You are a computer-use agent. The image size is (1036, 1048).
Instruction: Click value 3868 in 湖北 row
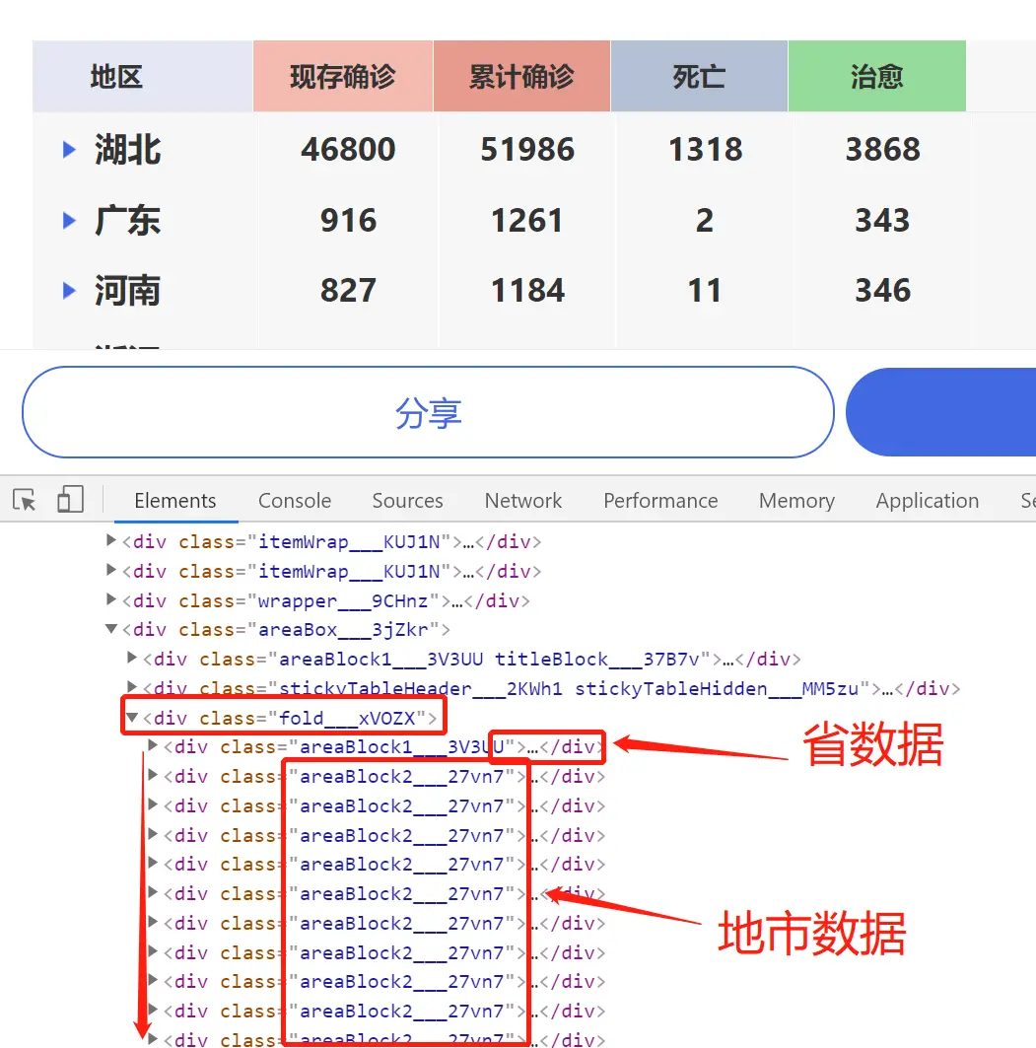(883, 149)
